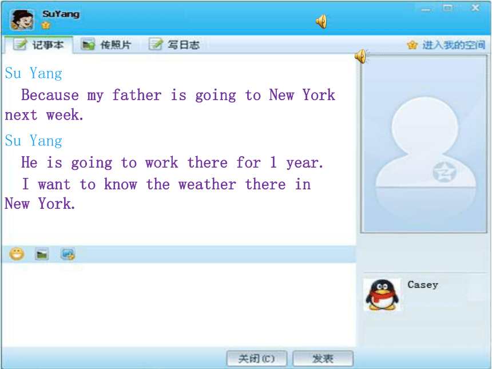Click the SuYang name in the title bar
The width and height of the screenshot is (492, 369).
(61, 14)
